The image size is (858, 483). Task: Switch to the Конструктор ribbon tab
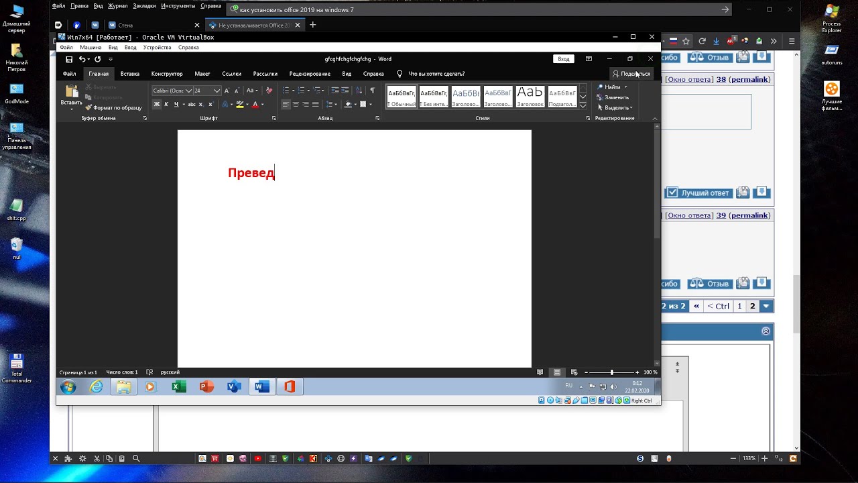click(x=167, y=74)
